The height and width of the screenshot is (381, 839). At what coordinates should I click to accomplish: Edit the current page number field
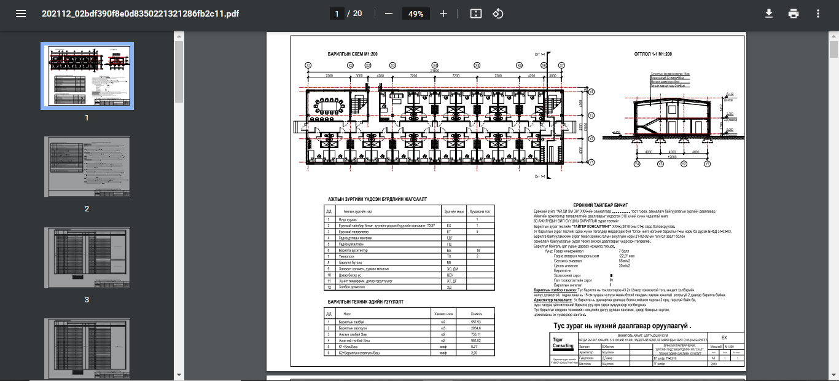coord(337,14)
